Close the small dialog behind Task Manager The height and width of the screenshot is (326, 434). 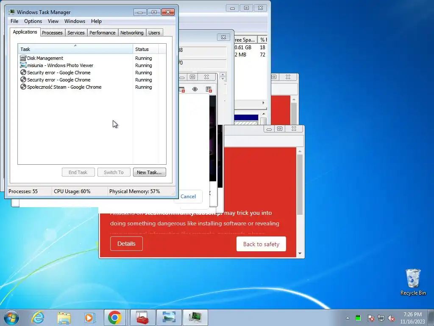tap(223, 37)
